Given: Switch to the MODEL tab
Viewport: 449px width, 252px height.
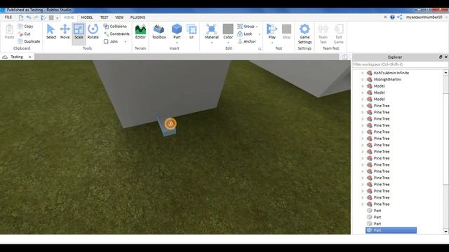Looking at the screenshot, I should [x=87, y=17].
